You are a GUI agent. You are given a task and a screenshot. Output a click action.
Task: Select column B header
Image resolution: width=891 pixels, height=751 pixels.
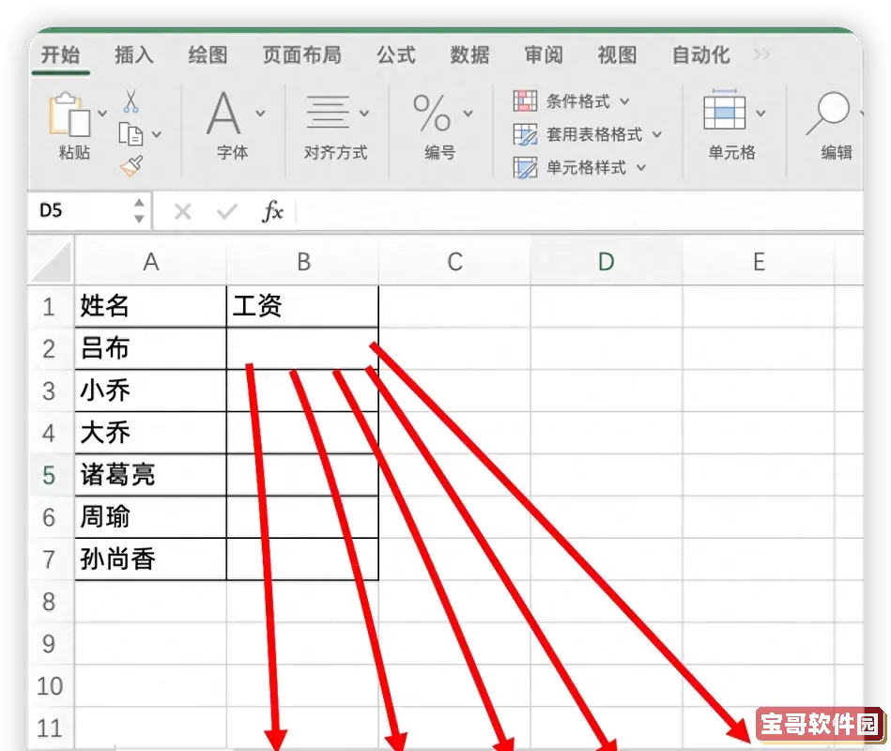pyautogui.click(x=303, y=262)
